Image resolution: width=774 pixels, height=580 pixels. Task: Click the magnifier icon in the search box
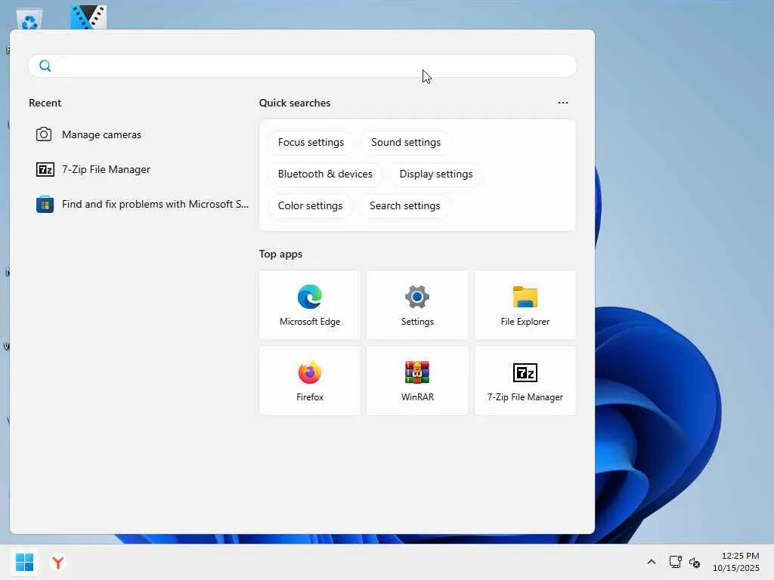pos(45,66)
